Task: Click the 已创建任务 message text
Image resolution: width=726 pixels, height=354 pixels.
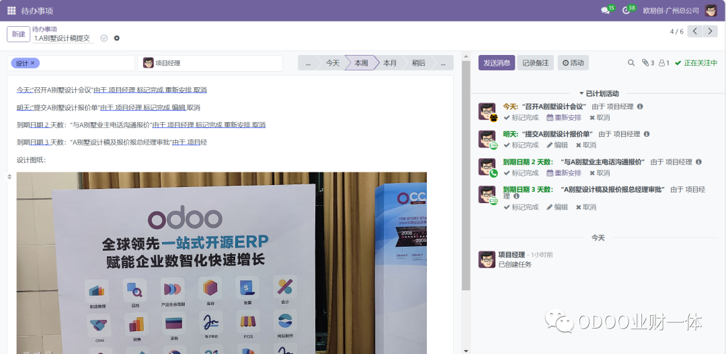Action: (515, 264)
